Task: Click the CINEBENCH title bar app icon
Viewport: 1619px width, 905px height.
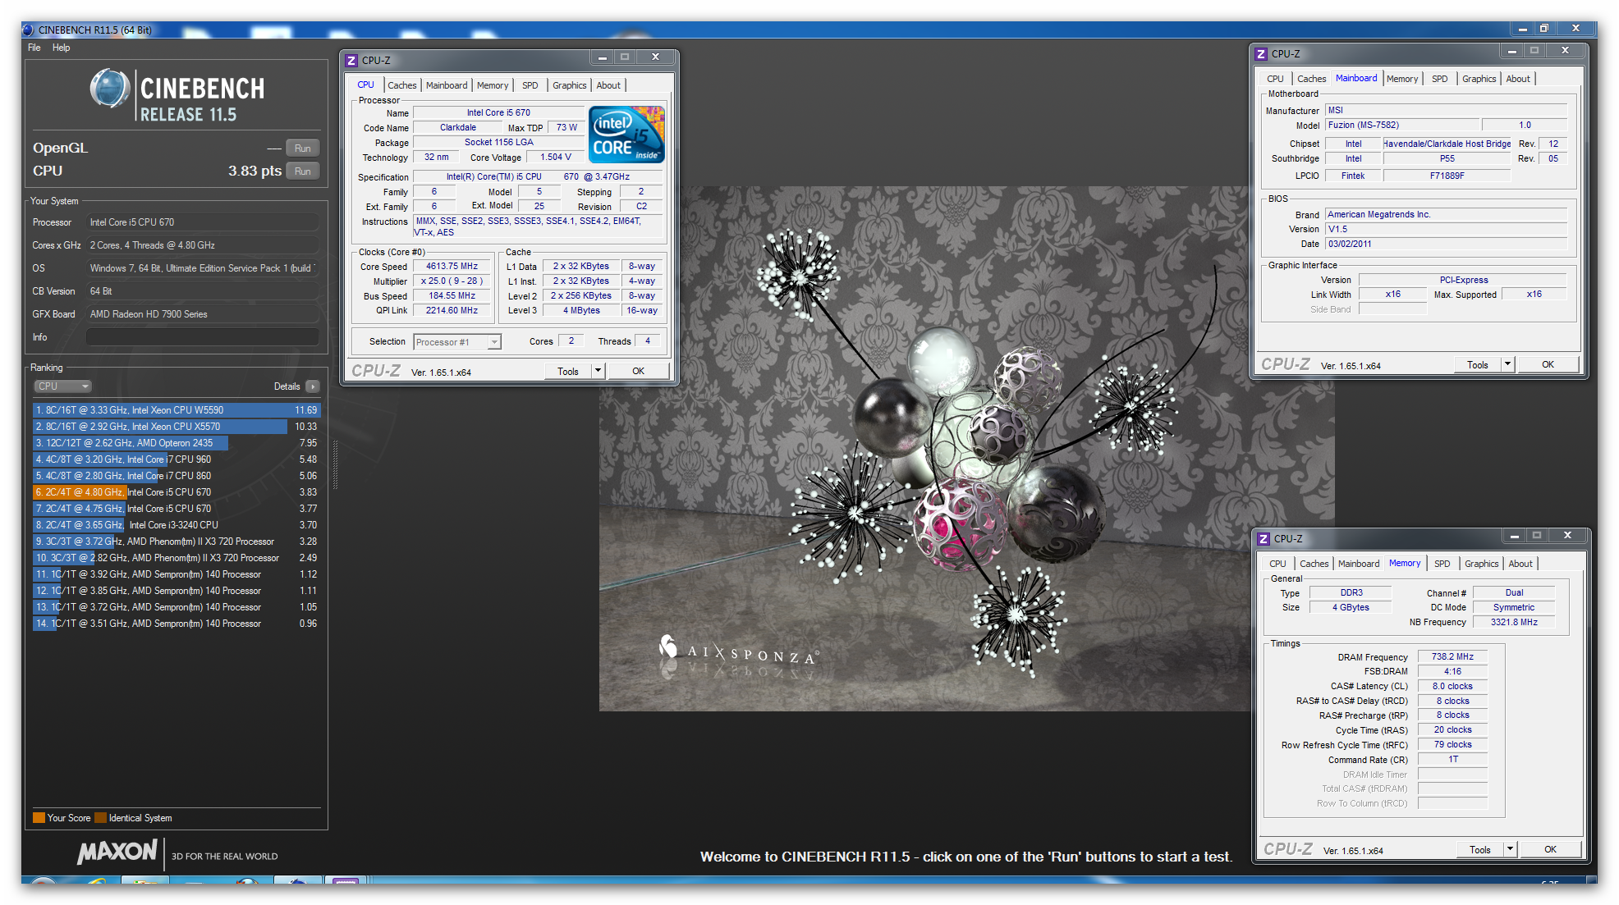Action: coord(28,30)
